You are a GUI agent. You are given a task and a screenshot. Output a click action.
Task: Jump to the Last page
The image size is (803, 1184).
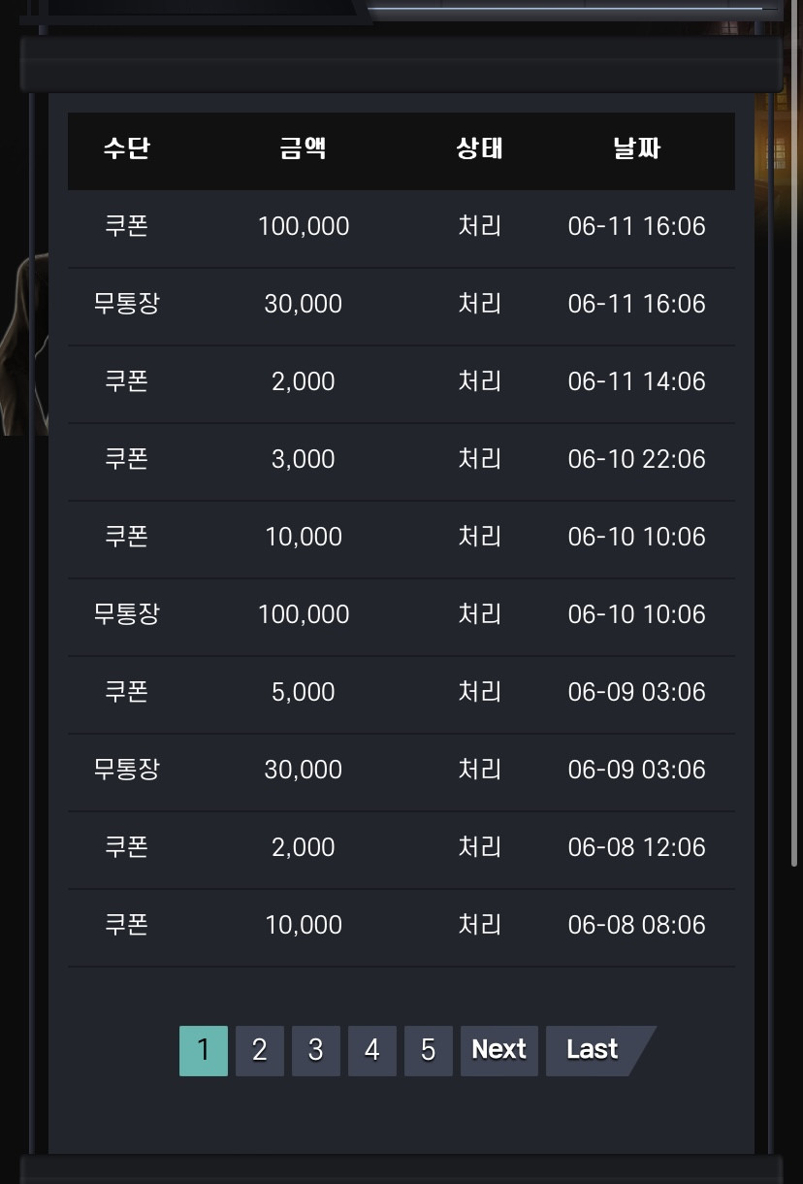(594, 1051)
